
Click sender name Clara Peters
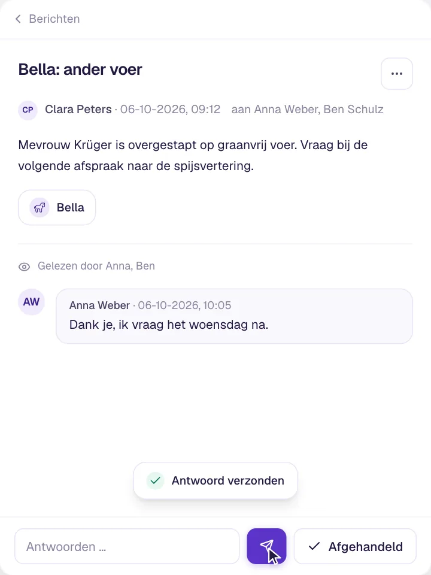coord(78,109)
